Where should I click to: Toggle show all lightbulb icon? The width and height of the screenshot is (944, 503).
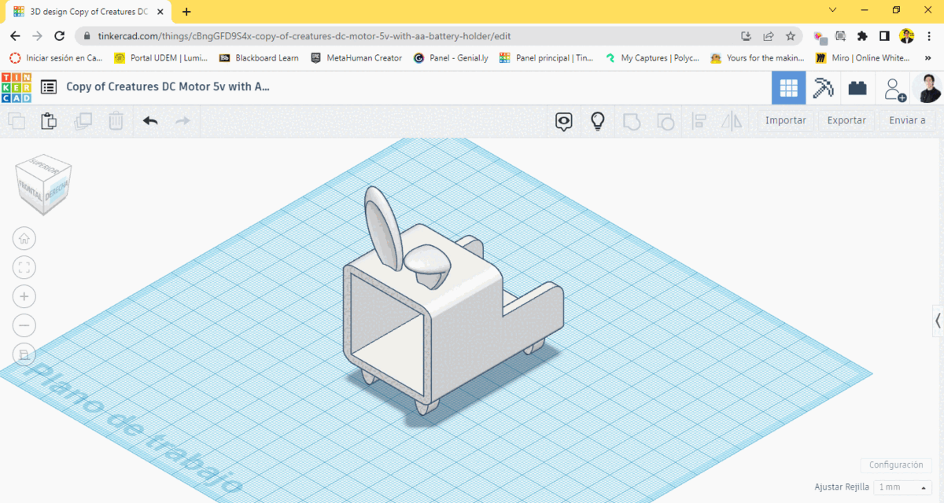tap(598, 121)
